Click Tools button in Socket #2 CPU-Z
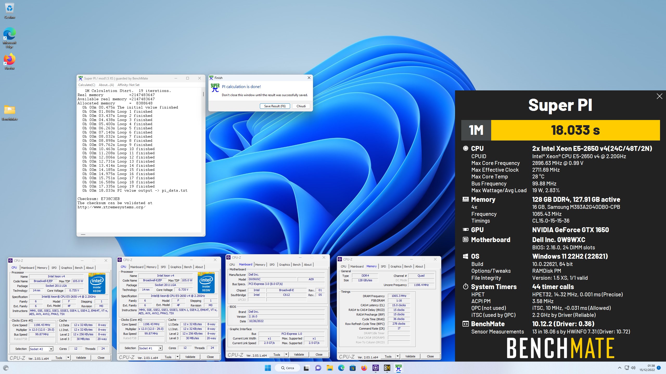Viewport: 666px width, 374px height. click(x=59, y=358)
